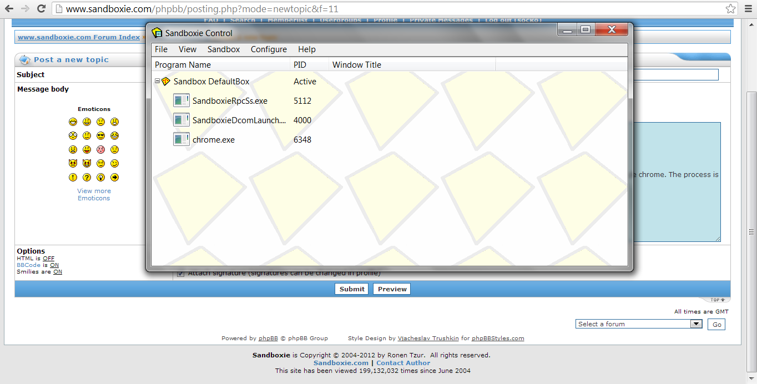757x384 pixels.
Task: Open the BBCode help link under Options
Action: 29,265
